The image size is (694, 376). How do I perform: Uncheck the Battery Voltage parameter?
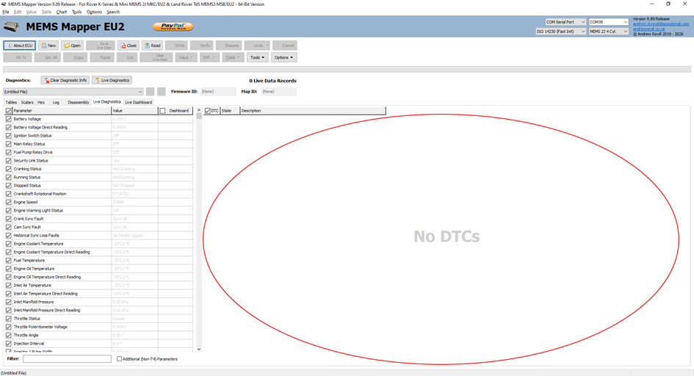(9, 119)
